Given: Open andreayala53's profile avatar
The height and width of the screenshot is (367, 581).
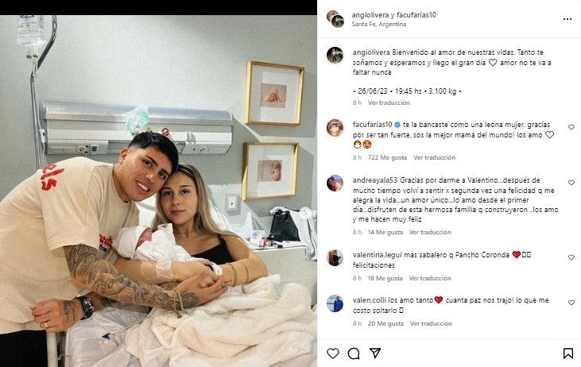Looking at the screenshot, I should tap(335, 183).
